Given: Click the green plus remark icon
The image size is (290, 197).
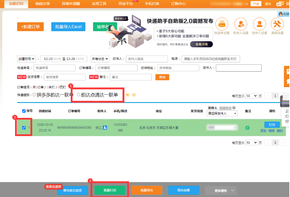Looking at the screenshot, I should coord(248,128).
